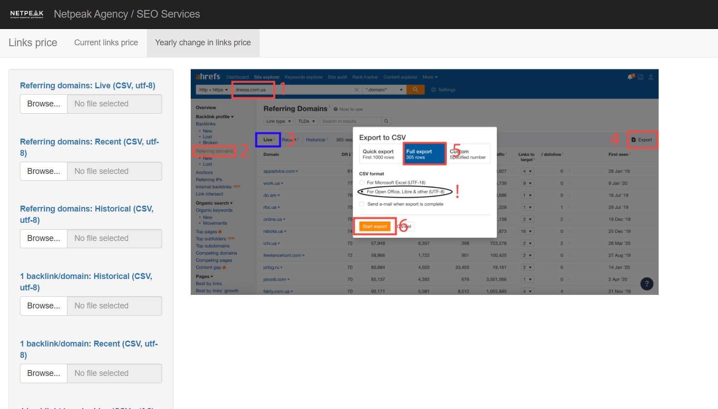
Task: Click the messages icon beside the ahrefs bell
Action: (x=641, y=77)
